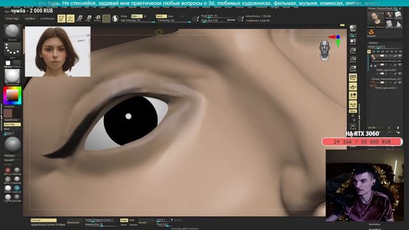Activate Draw mode button
The height and width of the screenshot is (230, 409).
point(70,19)
